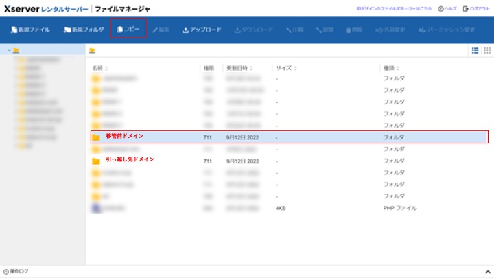Screen dimensions: 494x278
Task: Click the ログアウト logout link
Action: pos(476,8)
